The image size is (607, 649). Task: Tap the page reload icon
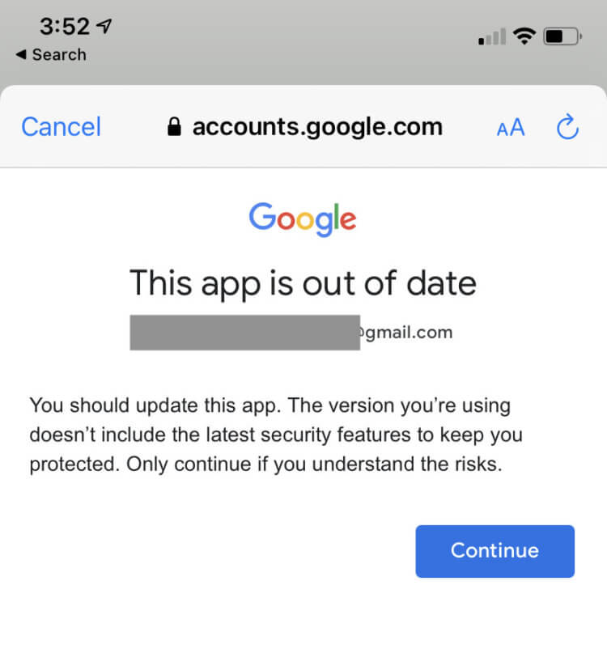point(567,126)
